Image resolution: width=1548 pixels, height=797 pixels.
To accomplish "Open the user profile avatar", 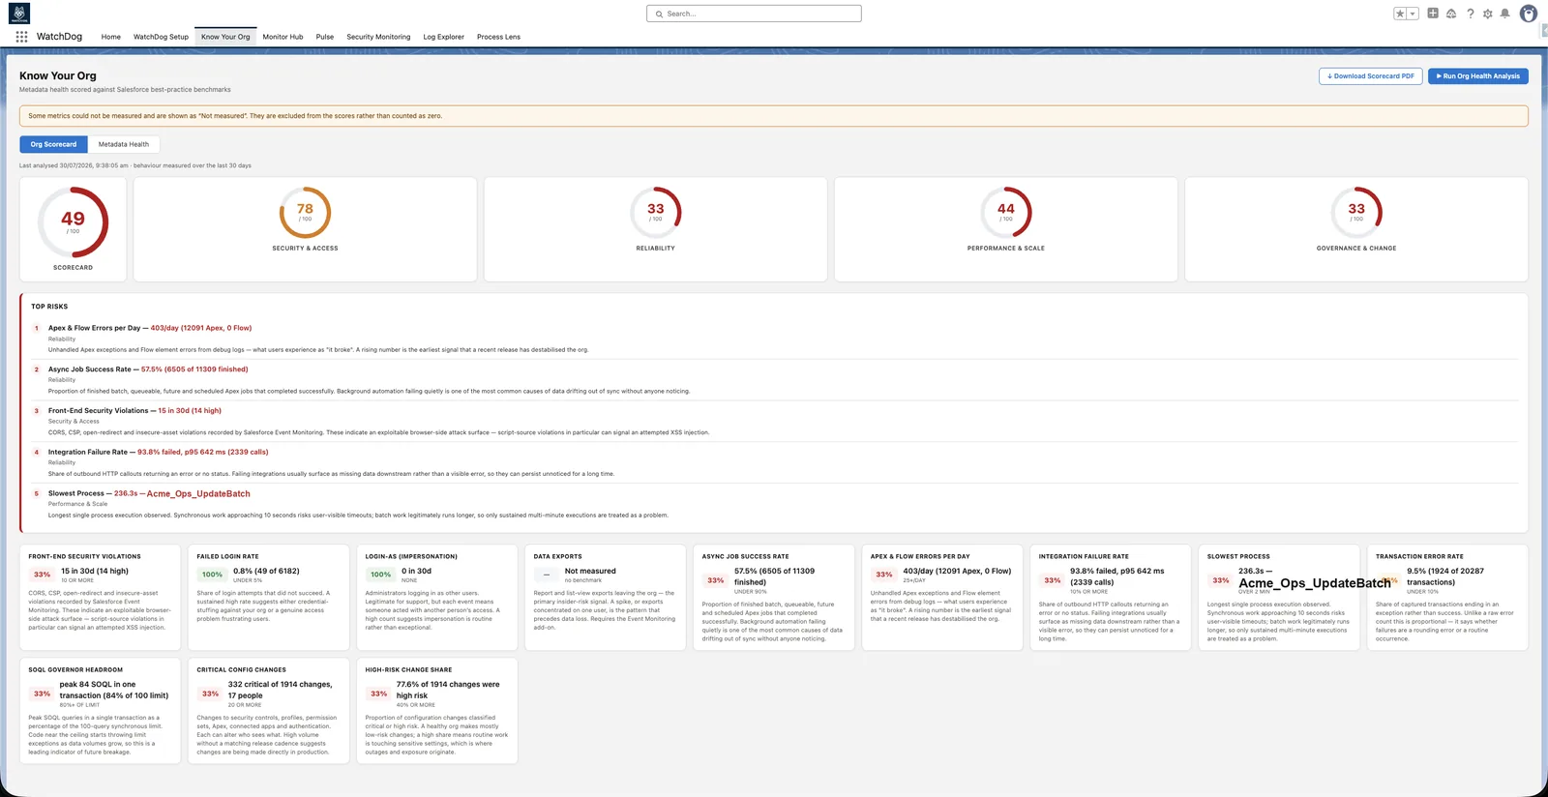I will point(1529,14).
